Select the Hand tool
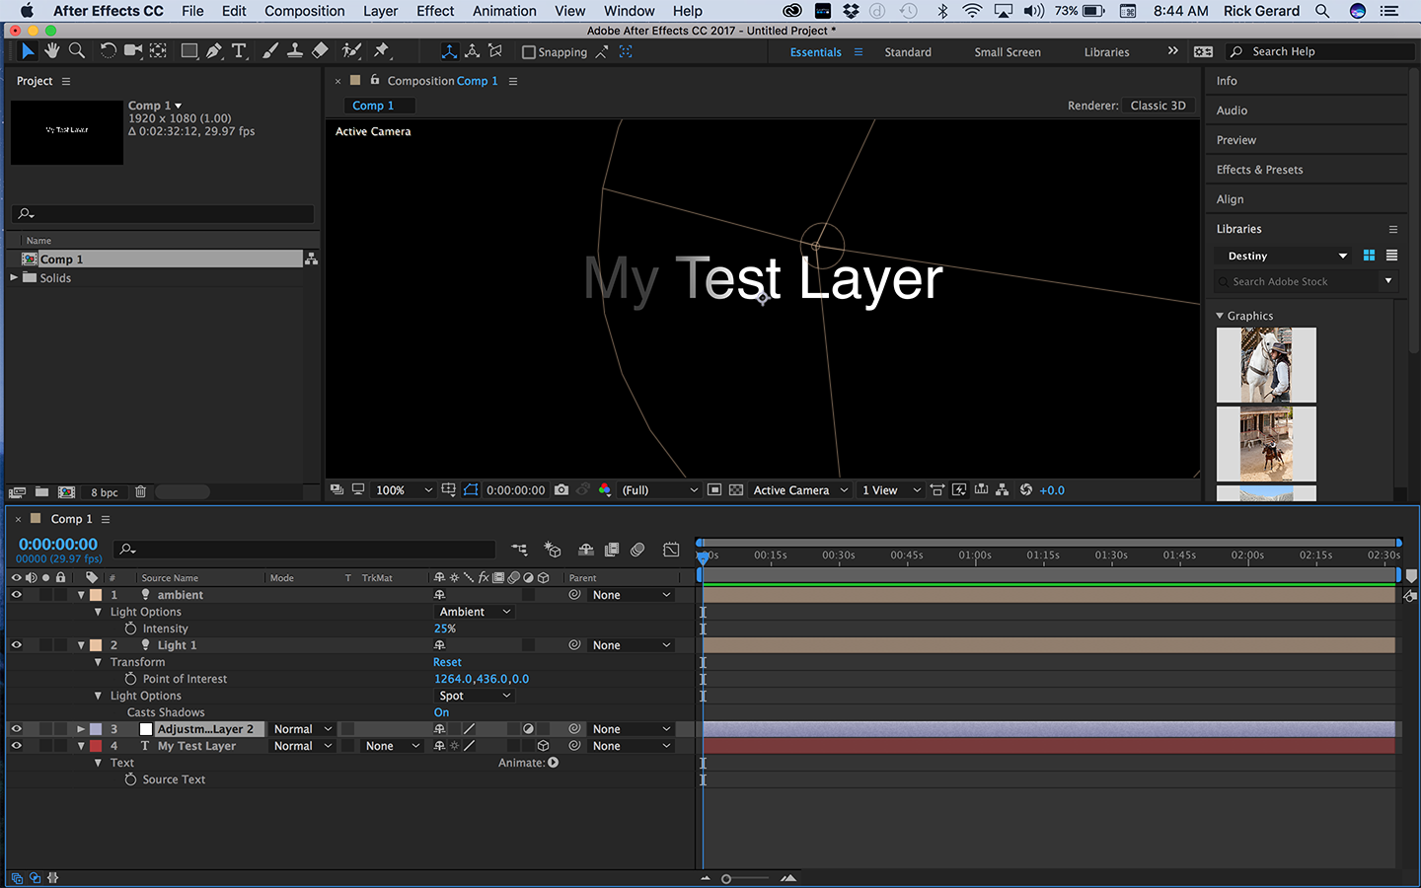 coord(51,51)
